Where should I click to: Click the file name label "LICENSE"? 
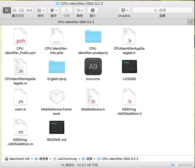tap(129, 79)
